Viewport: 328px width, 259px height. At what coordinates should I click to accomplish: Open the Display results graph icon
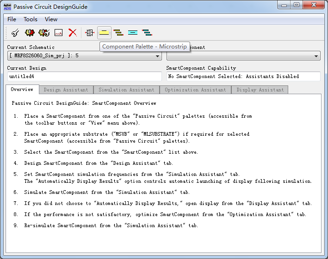(58, 33)
